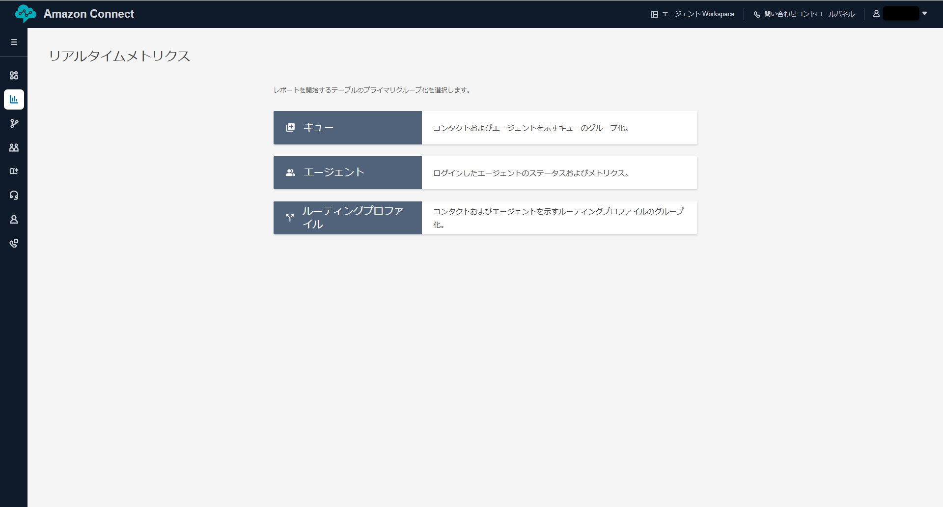Select the ルーティングプロファイル grouping button
Viewport: 943px width, 507px height.
[347, 218]
